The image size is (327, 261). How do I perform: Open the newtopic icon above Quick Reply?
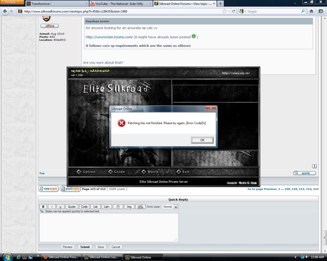(x=48, y=189)
